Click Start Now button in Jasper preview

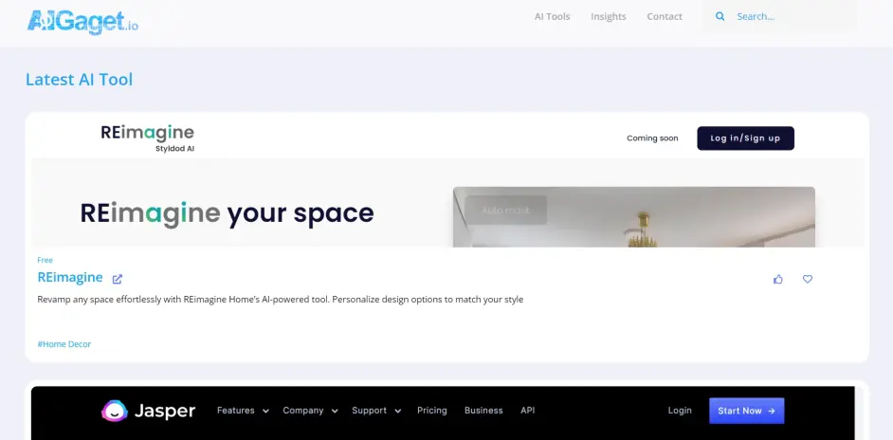click(x=747, y=411)
